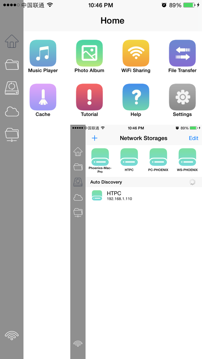Select folder icon in the inner Network Storages sidebar
202x359 pixels.
[x=78, y=167]
